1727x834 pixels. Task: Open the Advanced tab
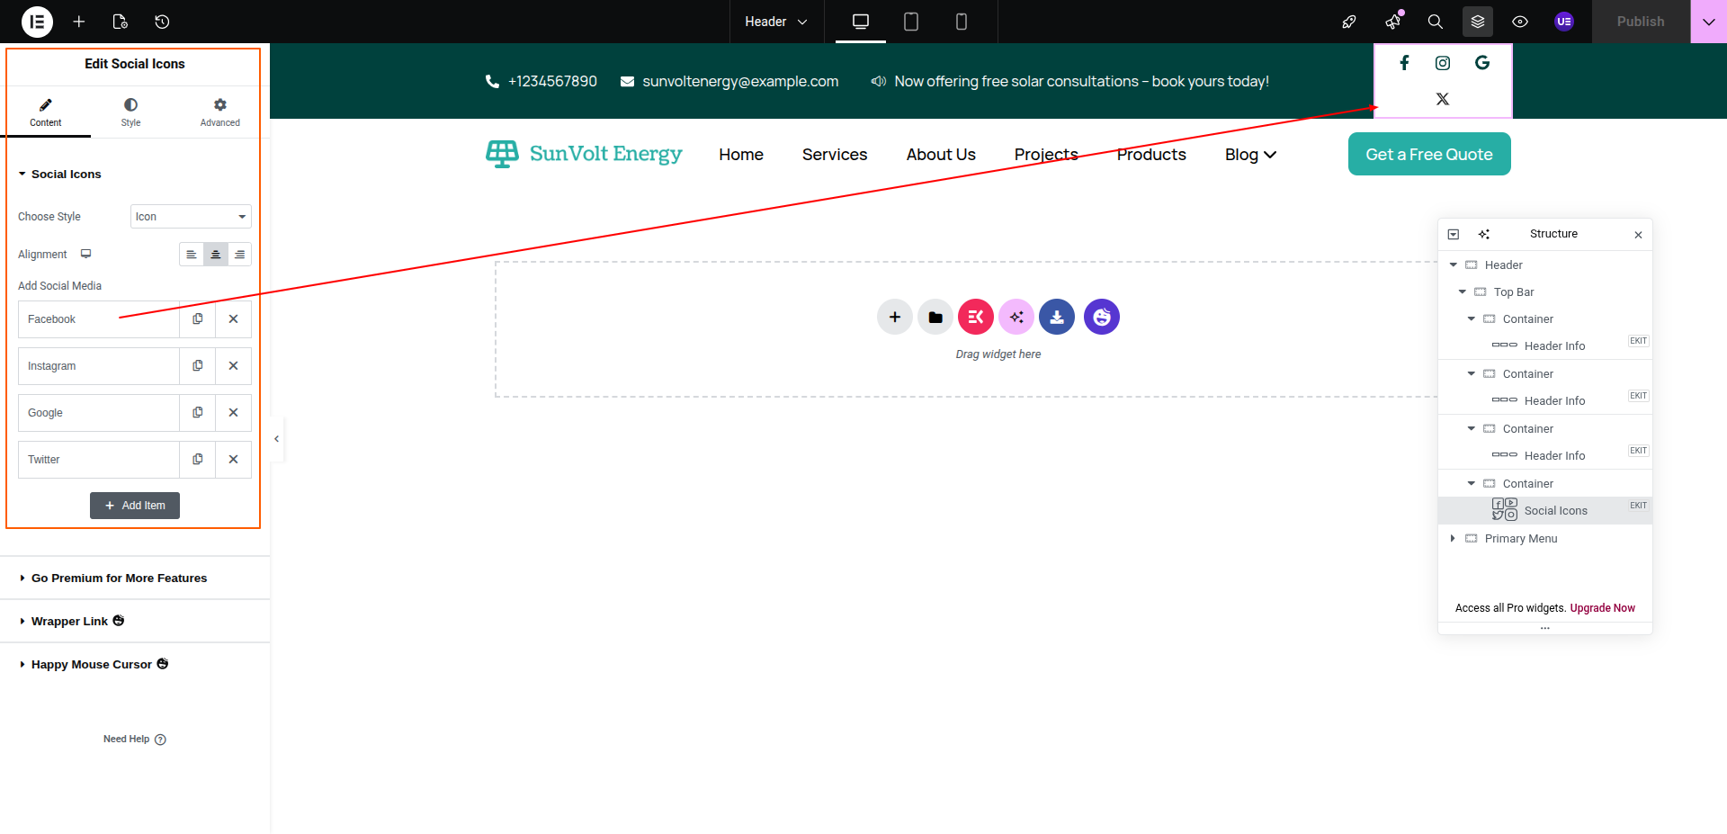[219, 112]
